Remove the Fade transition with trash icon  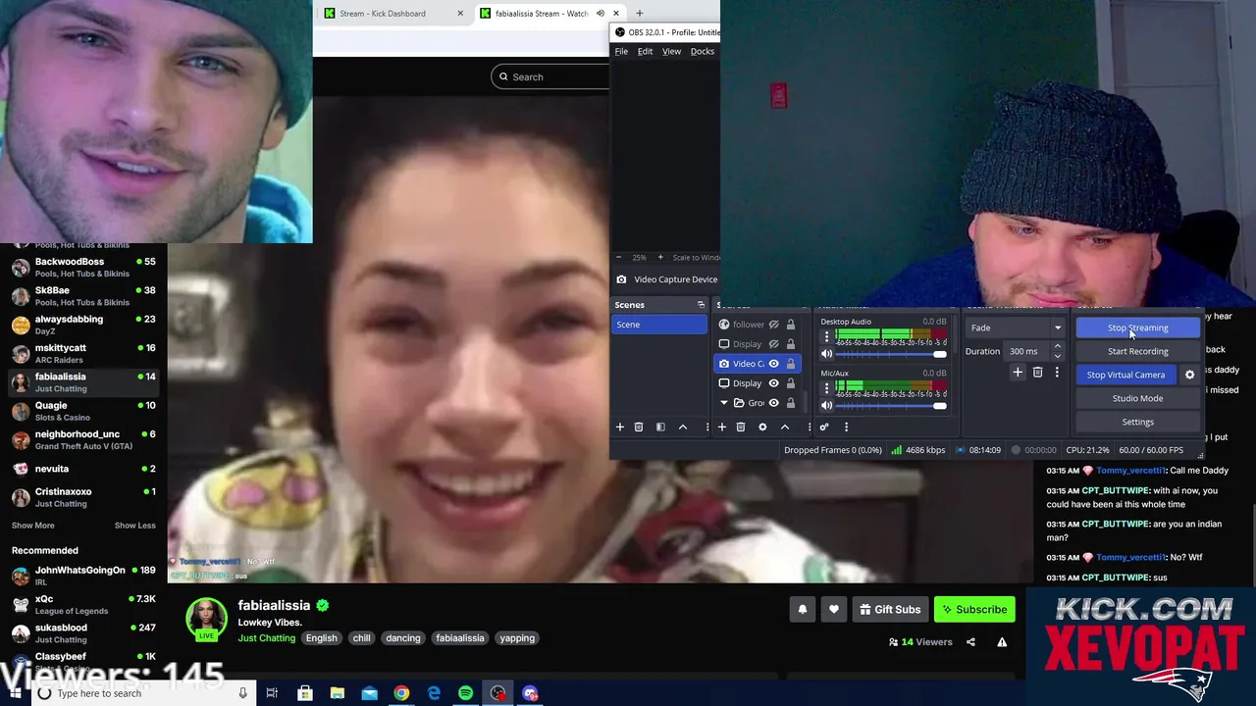pyautogui.click(x=1037, y=373)
